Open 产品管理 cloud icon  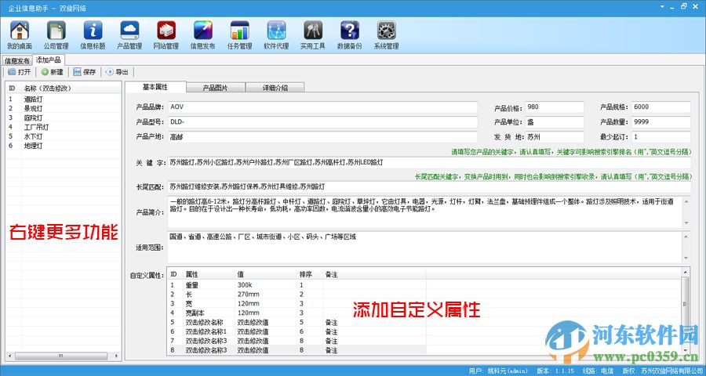[x=129, y=34]
